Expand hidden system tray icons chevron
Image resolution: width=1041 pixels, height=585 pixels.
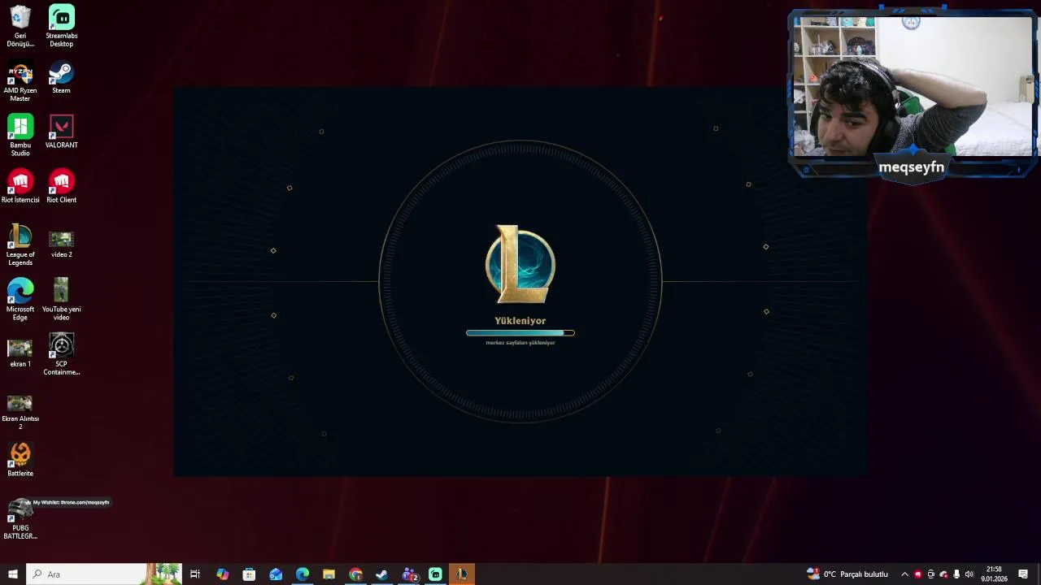904,574
